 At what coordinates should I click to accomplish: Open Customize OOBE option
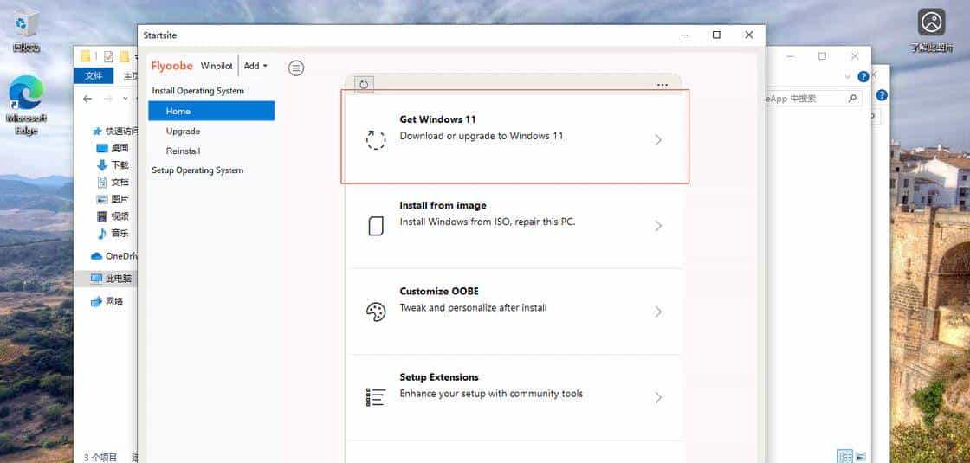pos(514,312)
